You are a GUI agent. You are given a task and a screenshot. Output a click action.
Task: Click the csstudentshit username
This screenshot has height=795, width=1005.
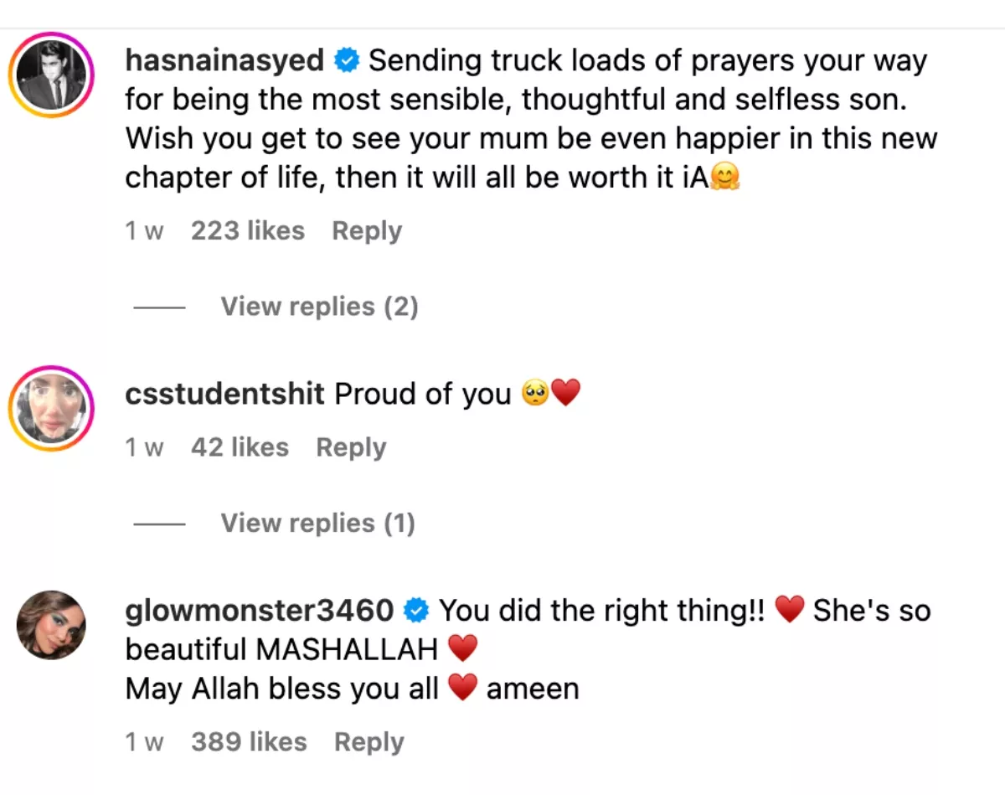(x=224, y=394)
